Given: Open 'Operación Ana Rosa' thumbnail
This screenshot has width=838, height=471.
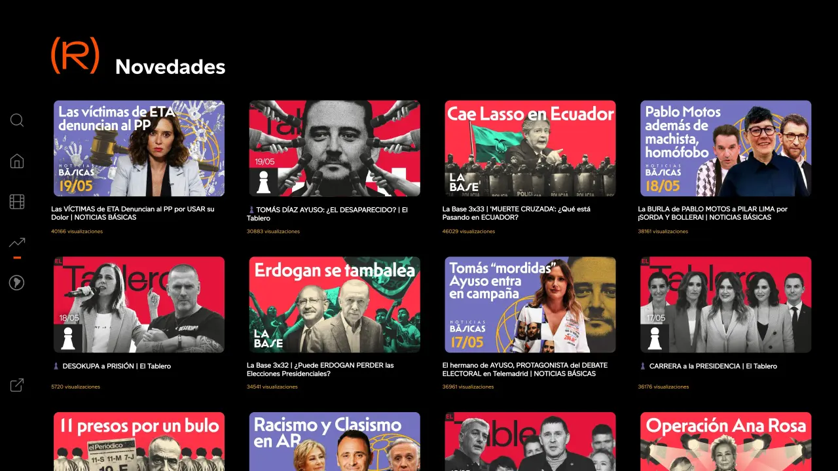Looking at the screenshot, I should (726, 442).
